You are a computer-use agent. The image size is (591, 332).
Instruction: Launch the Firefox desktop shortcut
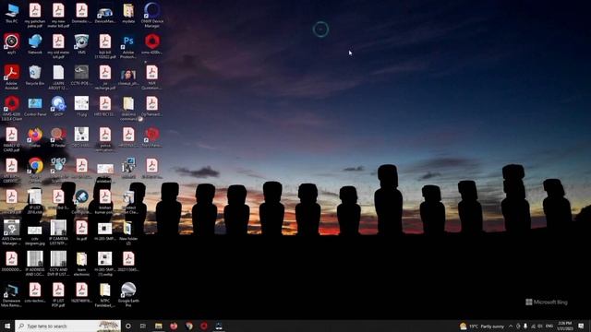coord(35,137)
